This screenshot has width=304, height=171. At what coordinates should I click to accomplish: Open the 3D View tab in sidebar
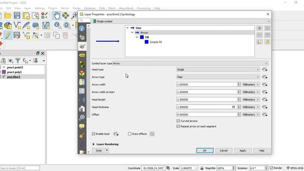point(82,73)
